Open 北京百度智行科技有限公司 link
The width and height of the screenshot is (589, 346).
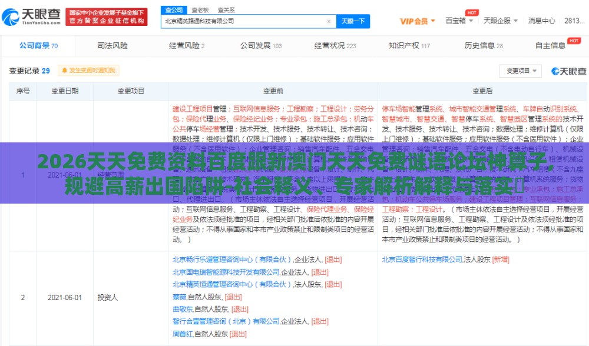422,259
